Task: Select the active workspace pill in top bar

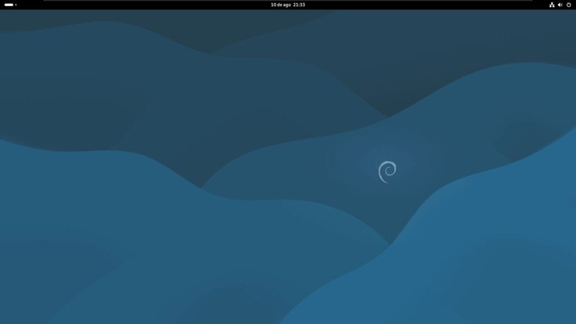Action: tap(8, 4)
